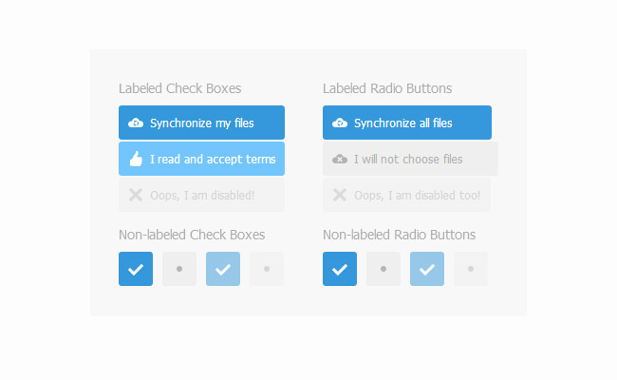The width and height of the screenshot is (617, 380).
Task: Check the first gray unchecked non-labeled check box
Action: click(179, 269)
